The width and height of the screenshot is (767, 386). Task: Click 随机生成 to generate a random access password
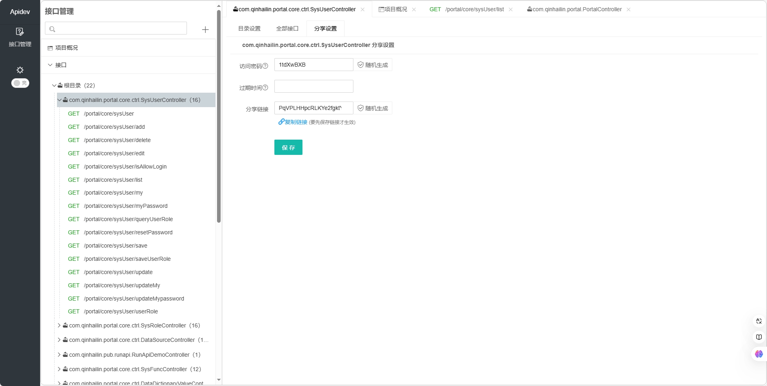point(373,65)
